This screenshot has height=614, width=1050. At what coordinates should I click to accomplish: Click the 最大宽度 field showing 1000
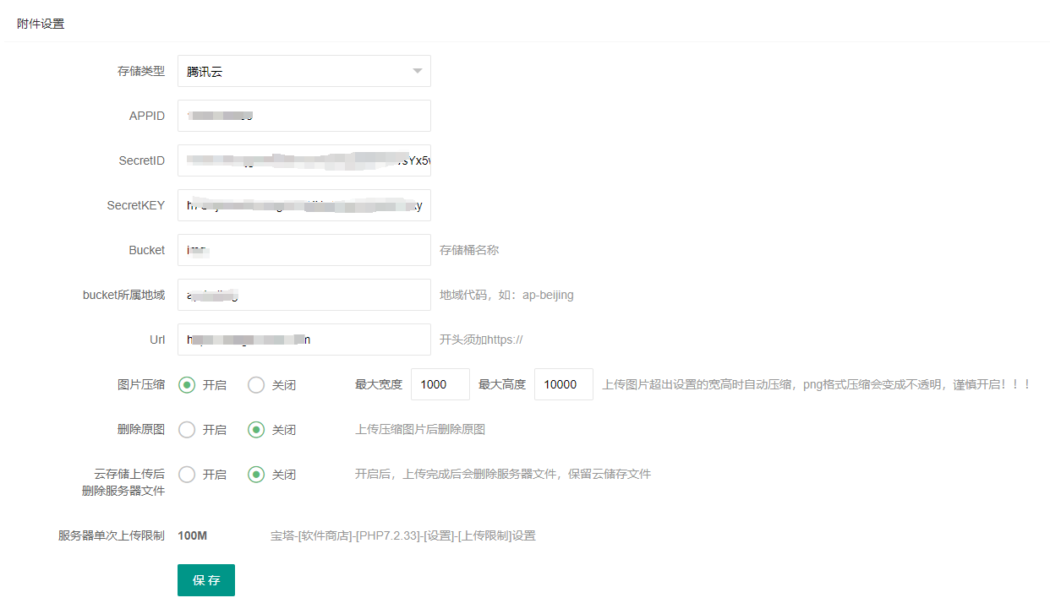(440, 384)
